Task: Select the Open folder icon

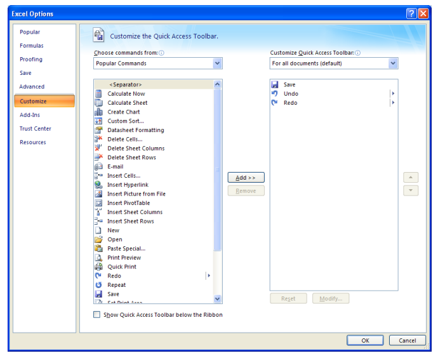Action: tap(98, 239)
